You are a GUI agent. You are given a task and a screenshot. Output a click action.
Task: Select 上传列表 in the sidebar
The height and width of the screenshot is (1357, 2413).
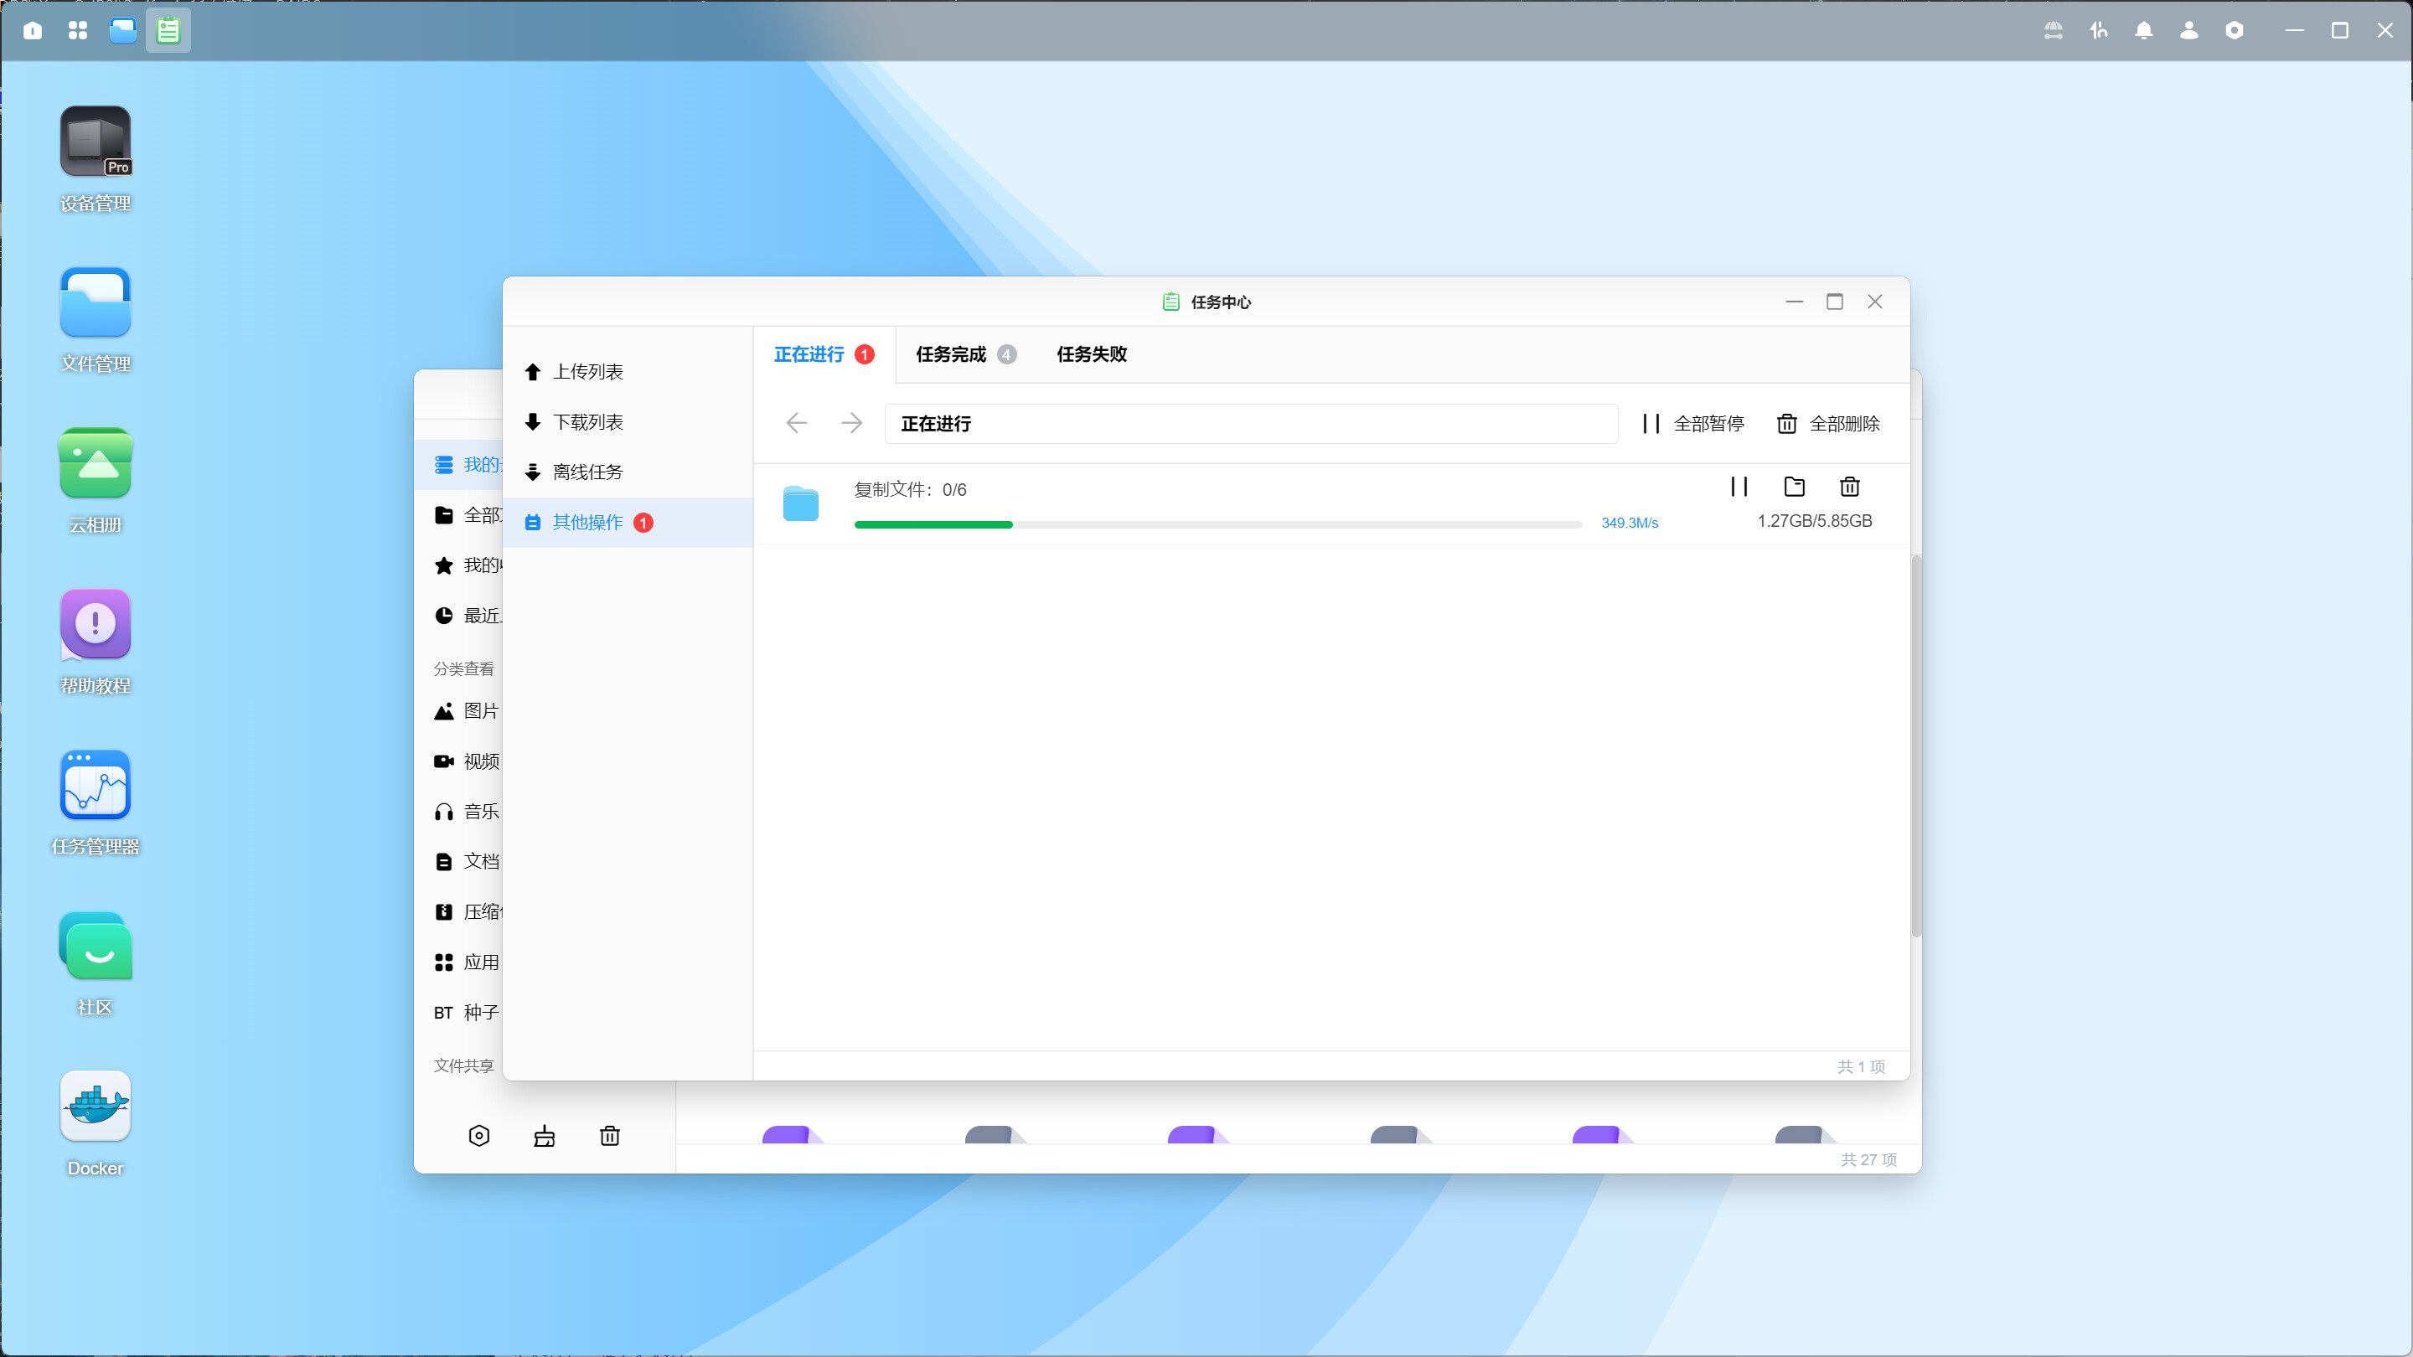tap(587, 372)
